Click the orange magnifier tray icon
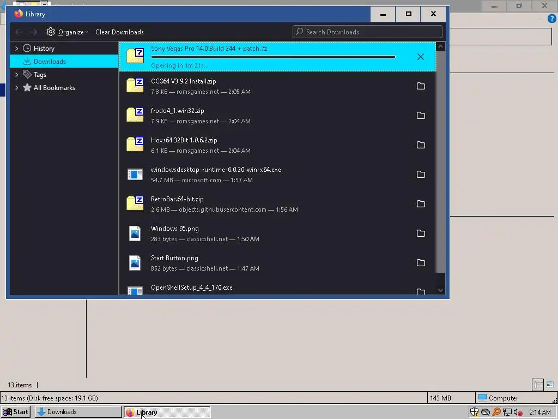This screenshot has height=419, width=558. 496,412
